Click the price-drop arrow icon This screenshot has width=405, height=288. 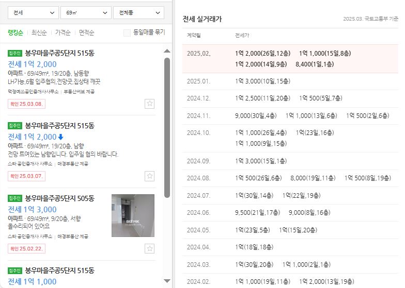pos(61,137)
